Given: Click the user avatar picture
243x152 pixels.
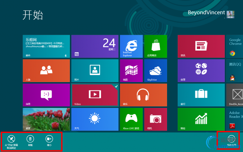Looking at the screenshot, I should (230, 14).
